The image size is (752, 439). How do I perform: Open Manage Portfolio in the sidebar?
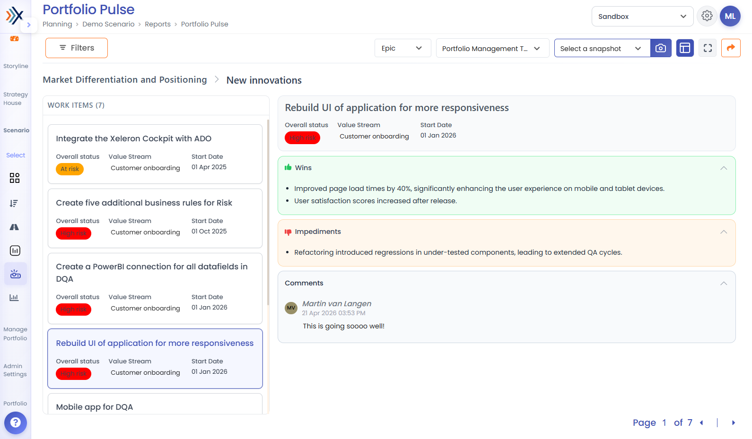click(15, 334)
